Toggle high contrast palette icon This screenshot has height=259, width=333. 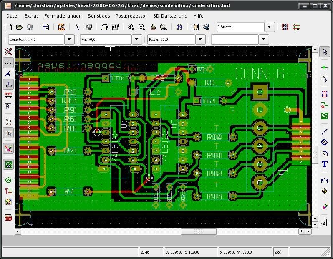coord(8,202)
